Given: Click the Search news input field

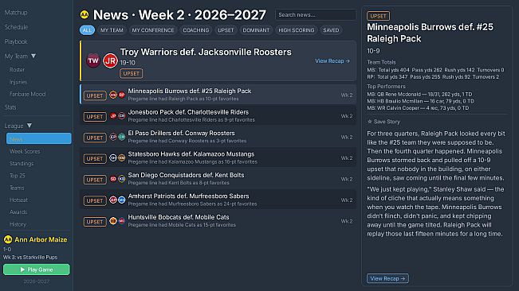Looking at the screenshot, I should pos(316,15).
